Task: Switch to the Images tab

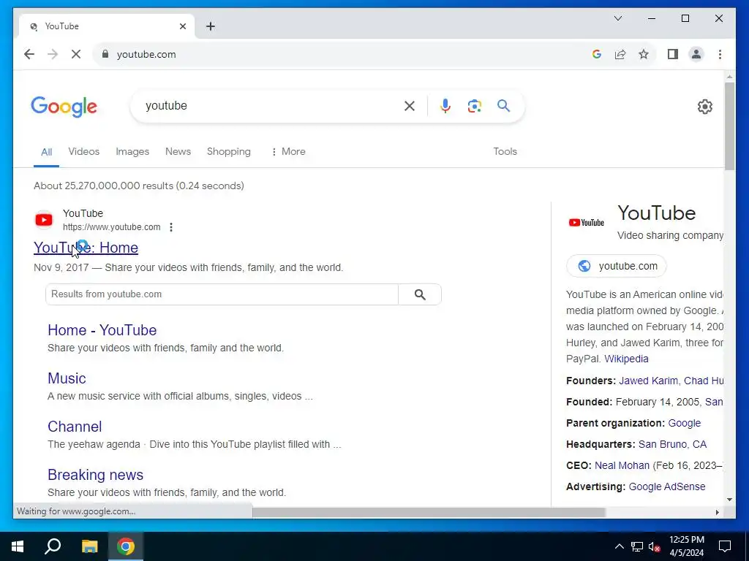Action: [x=132, y=152]
